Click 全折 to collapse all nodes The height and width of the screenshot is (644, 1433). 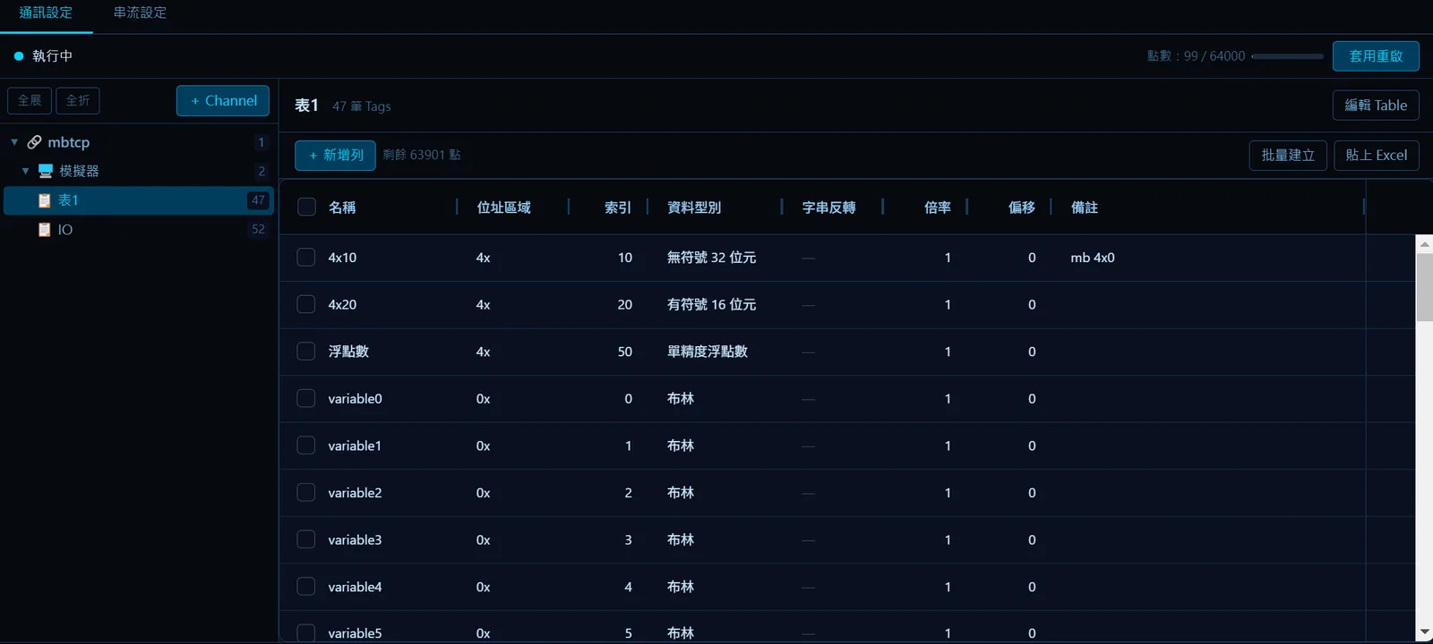pyautogui.click(x=78, y=100)
